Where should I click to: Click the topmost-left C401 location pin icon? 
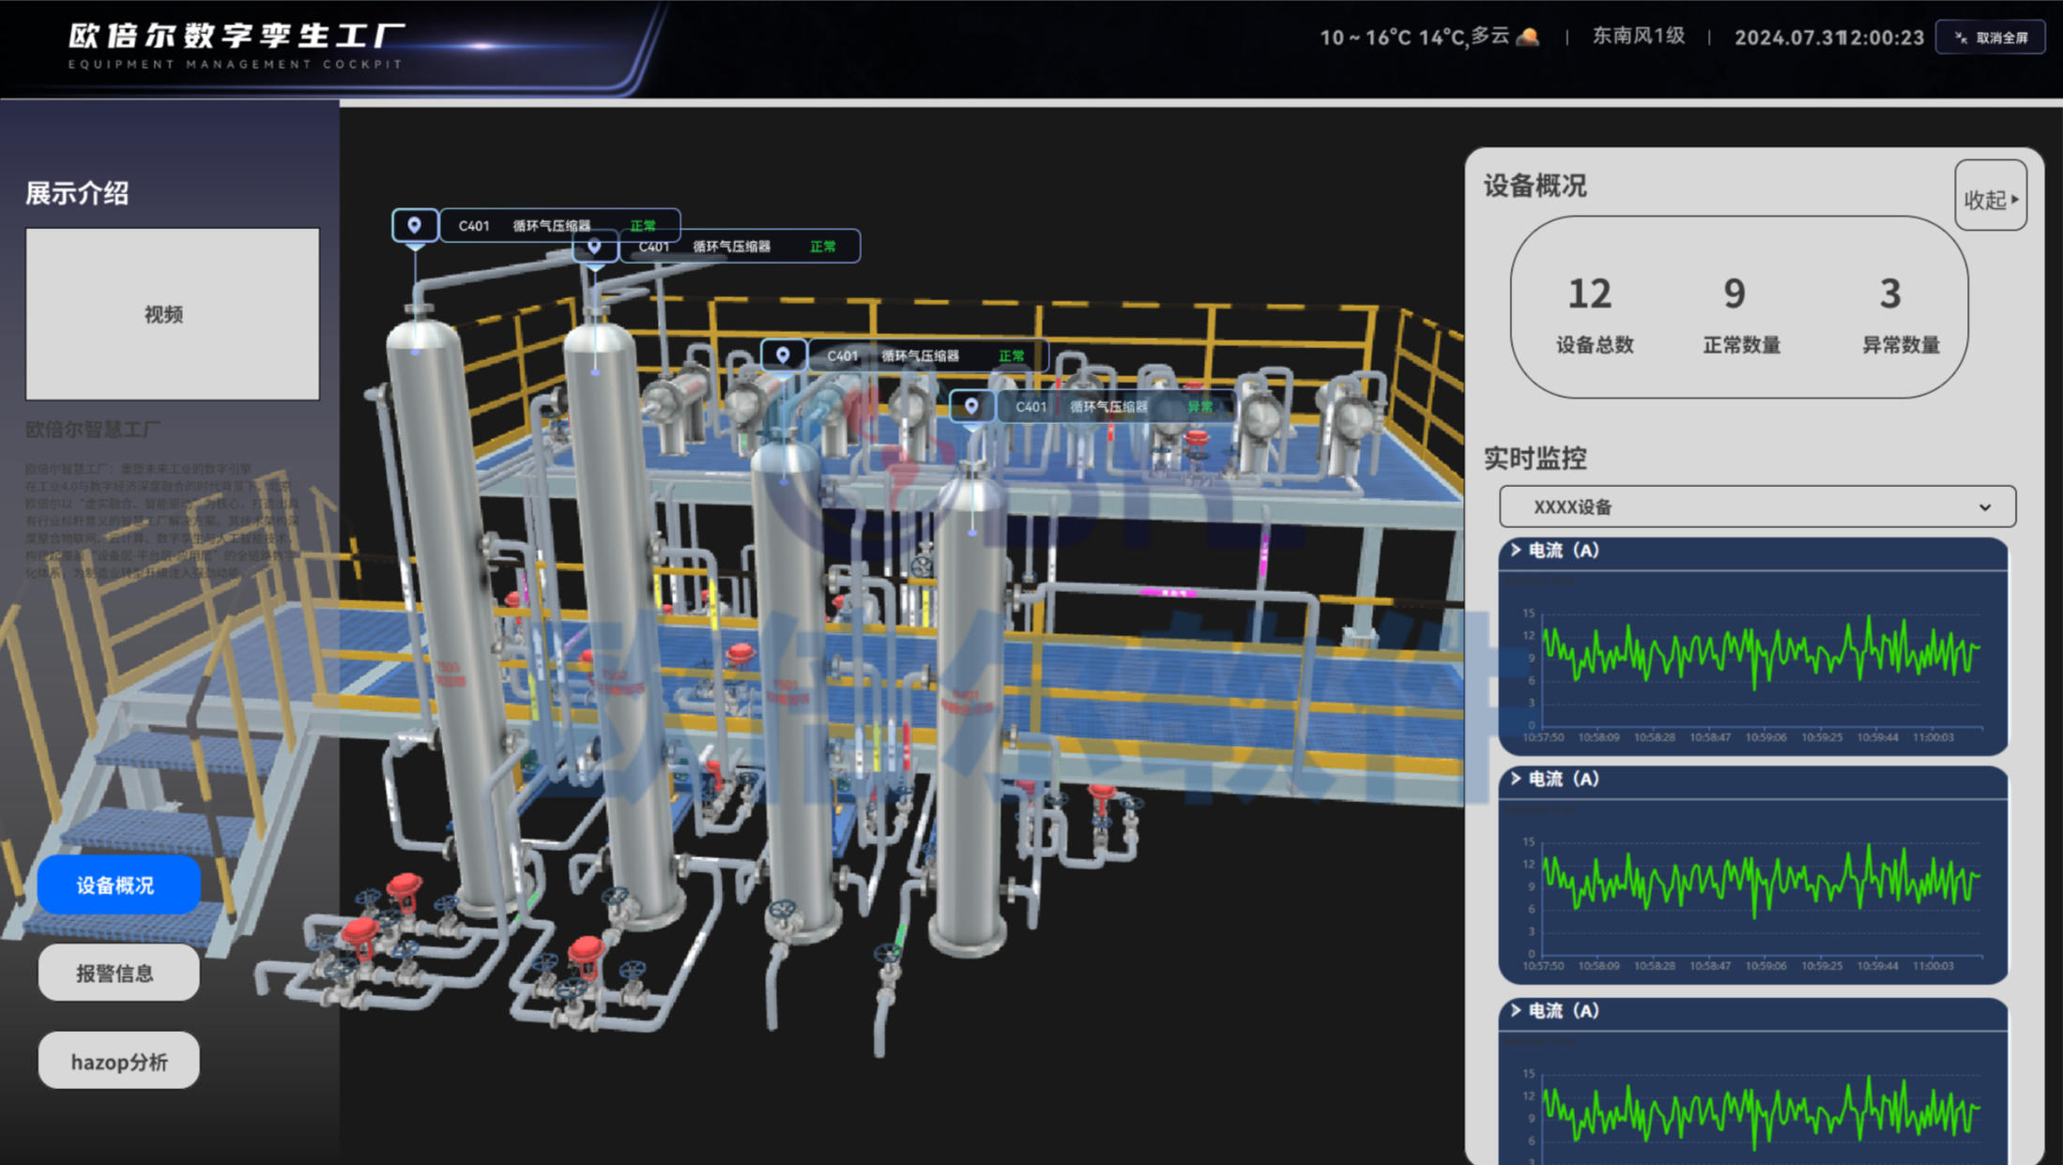click(414, 225)
